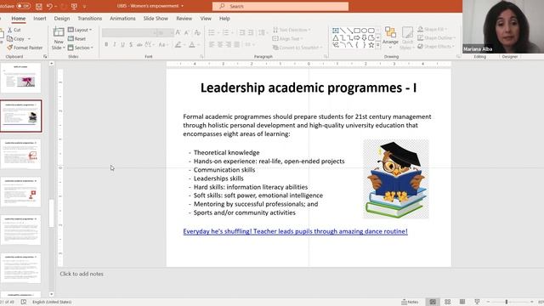Click the Clear All Formatting icon
Viewport: 544px width, 306px height.
point(197,32)
